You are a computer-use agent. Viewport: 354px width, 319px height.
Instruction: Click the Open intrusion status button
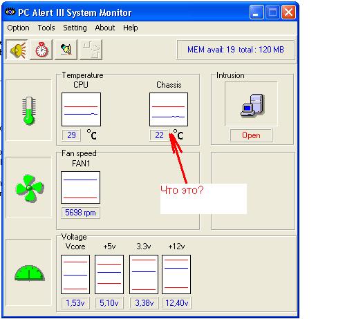(x=251, y=135)
